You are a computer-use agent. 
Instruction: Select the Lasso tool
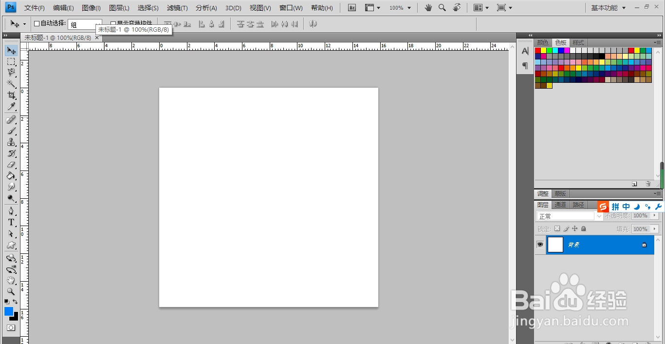pyautogui.click(x=11, y=73)
